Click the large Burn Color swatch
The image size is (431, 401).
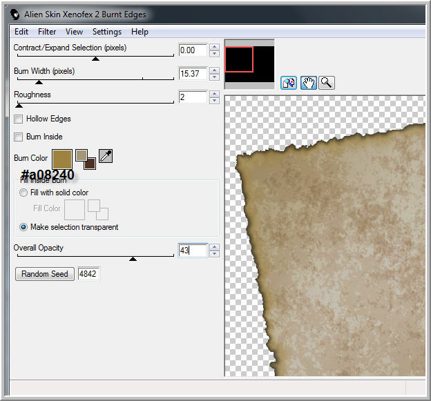click(x=62, y=159)
